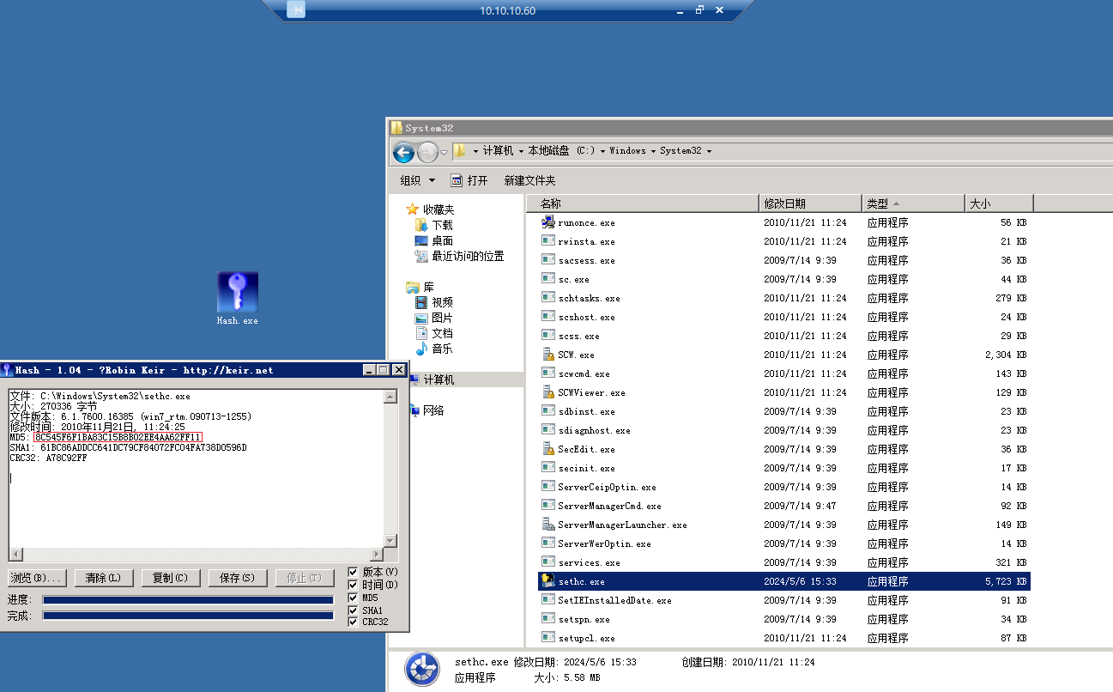Viewport: 1113px width, 692px height.
Task: Sort files by Size (大小) column header
Action: 999,203
